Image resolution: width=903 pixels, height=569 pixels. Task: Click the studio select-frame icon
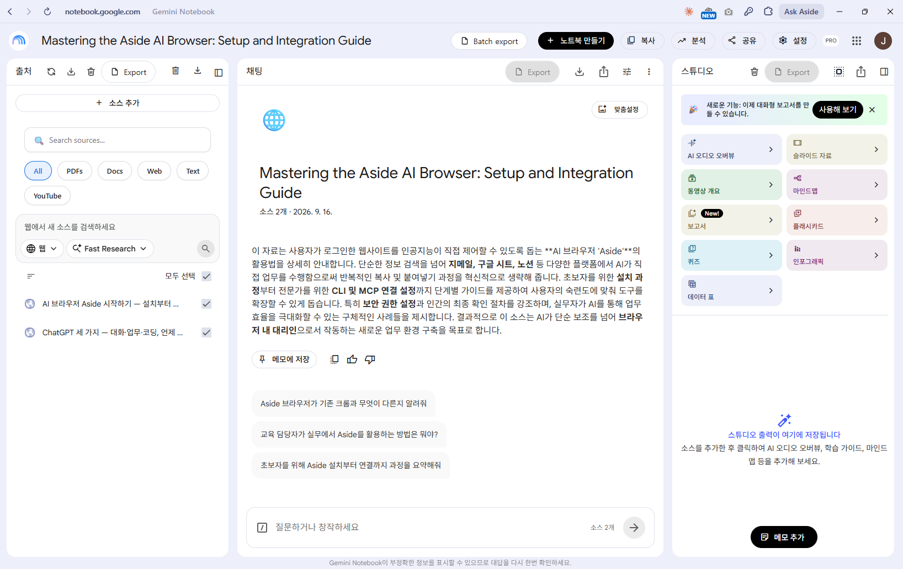coord(839,72)
